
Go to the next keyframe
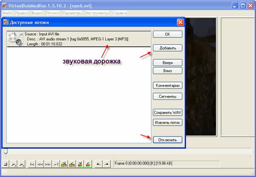(72, 164)
